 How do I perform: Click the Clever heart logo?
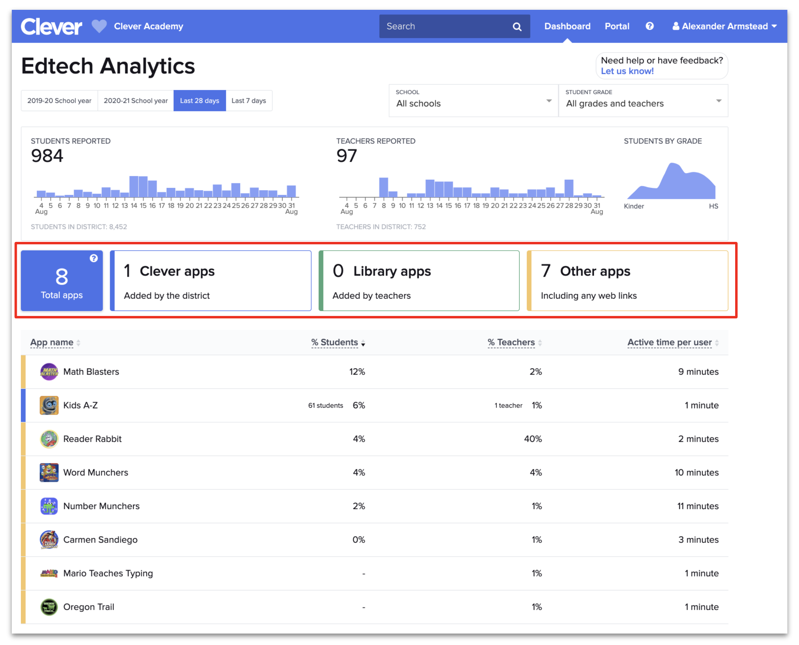tap(98, 26)
